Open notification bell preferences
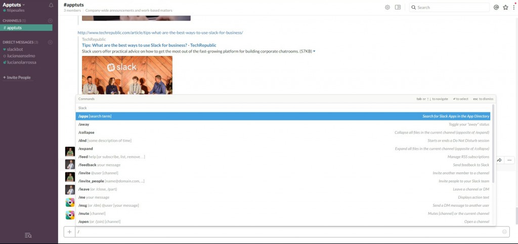The width and height of the screenshot is (518, 244). [x=51, y=5]
